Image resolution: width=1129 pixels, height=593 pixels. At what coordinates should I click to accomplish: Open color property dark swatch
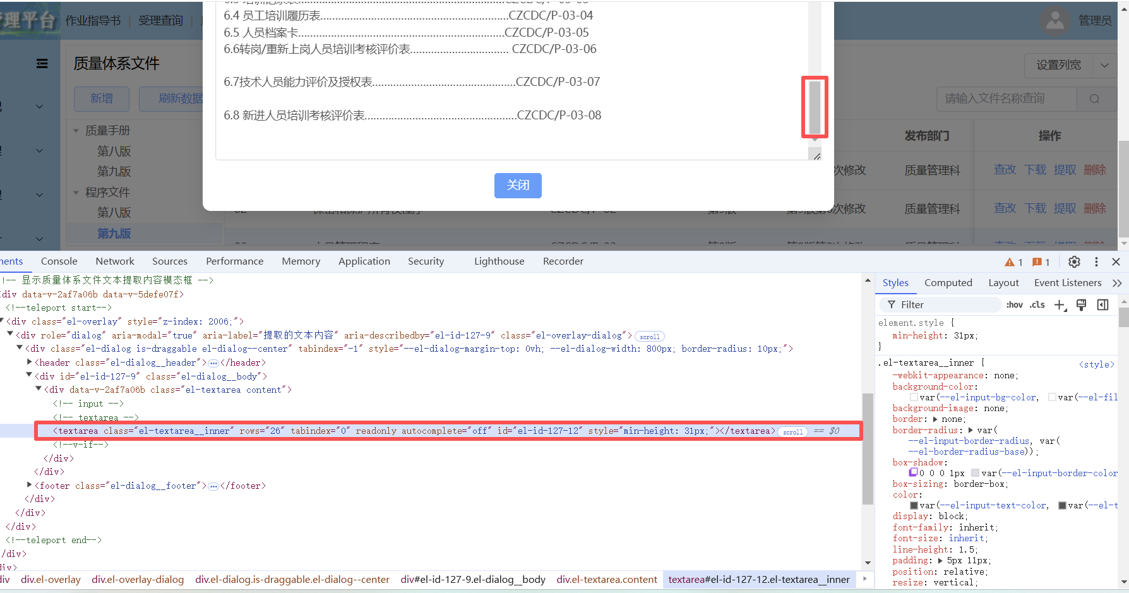[x=914, y=505]
